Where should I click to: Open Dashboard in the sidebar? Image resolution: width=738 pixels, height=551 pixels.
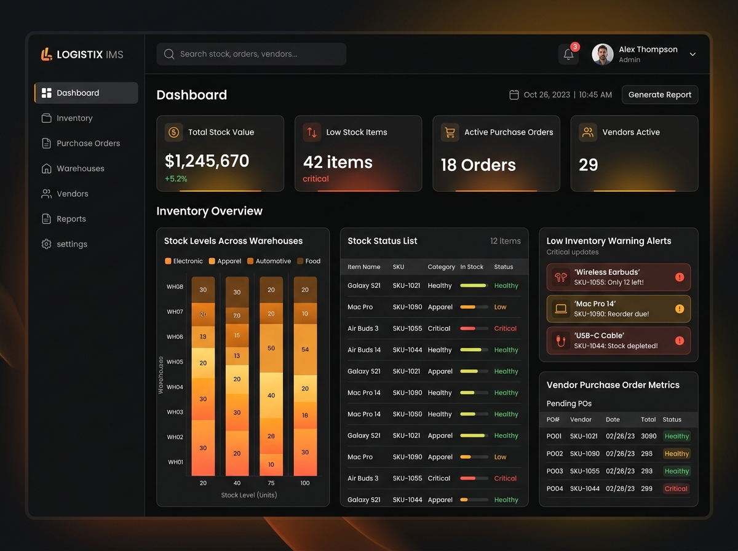86,93
